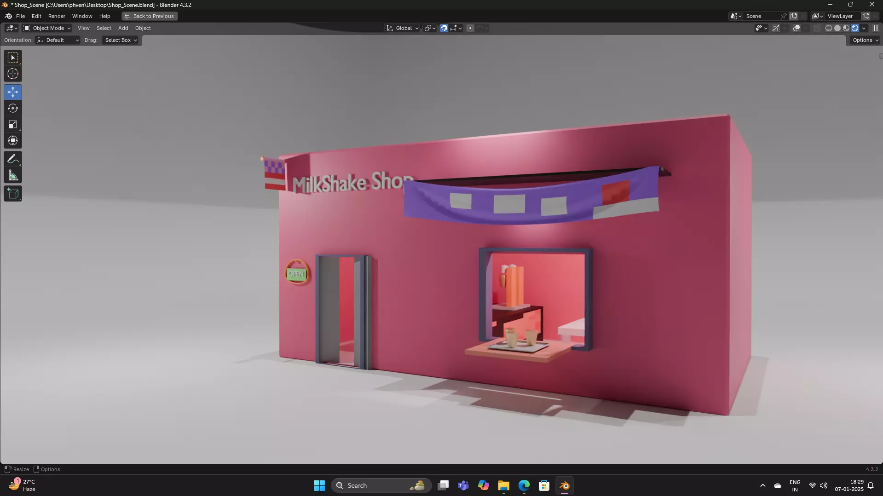This screenshot has height=496, width=883.
Task: Toggle proportional editing
Action: click(x=470, y=28)
